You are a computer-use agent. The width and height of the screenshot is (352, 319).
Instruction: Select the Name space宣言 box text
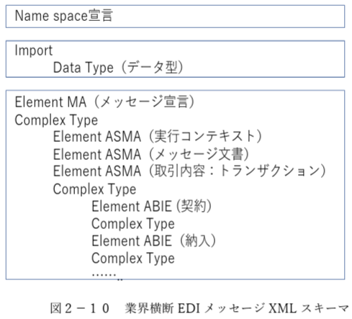(64, 16)
